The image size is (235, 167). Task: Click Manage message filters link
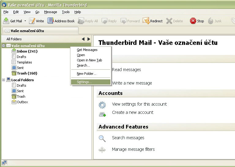(133, 149)
